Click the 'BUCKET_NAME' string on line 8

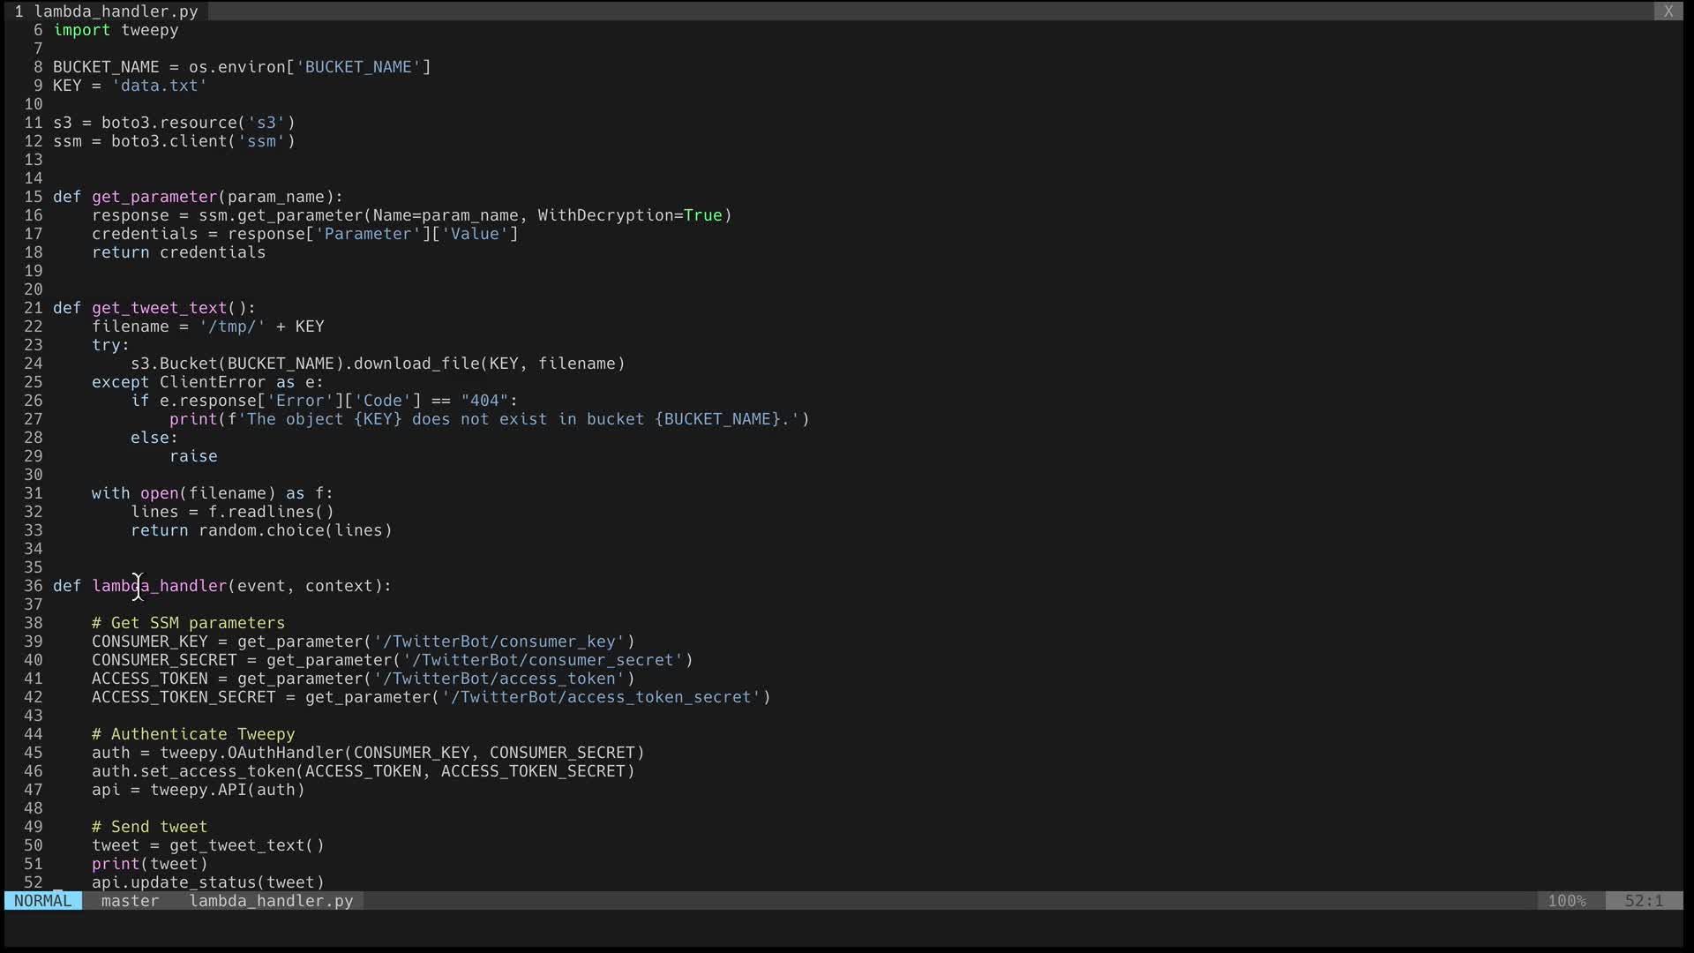coord(358,67)
